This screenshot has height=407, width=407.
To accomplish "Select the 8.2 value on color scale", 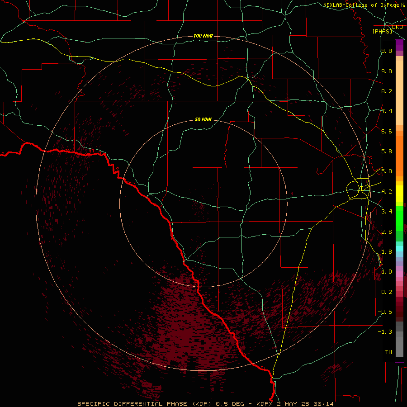I will 387,91.
